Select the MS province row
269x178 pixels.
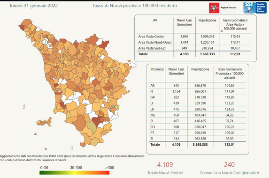[197, 115]
